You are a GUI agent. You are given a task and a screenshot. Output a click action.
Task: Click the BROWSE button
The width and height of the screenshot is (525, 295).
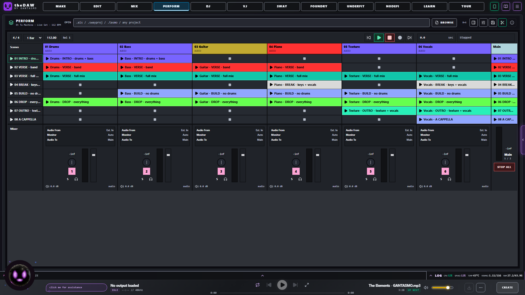(x=444, y=23)
